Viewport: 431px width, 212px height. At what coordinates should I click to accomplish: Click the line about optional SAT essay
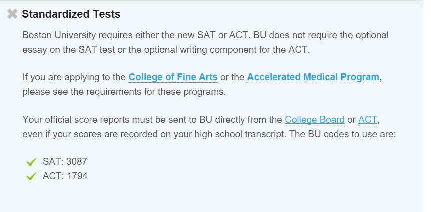pos(166,50)
